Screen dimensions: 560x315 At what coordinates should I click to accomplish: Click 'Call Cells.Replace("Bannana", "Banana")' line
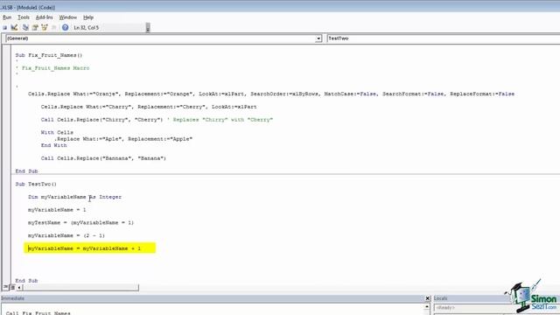[x=103, y=158]
